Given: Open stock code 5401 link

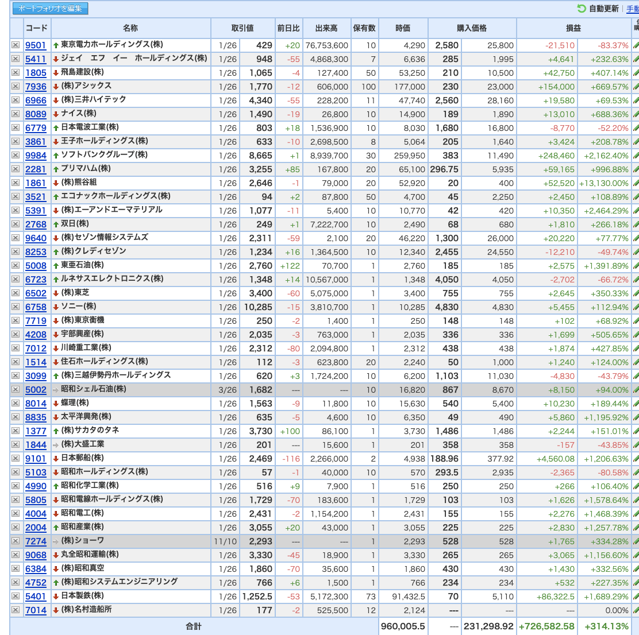Looking at the screenshot, I should 36,597.
